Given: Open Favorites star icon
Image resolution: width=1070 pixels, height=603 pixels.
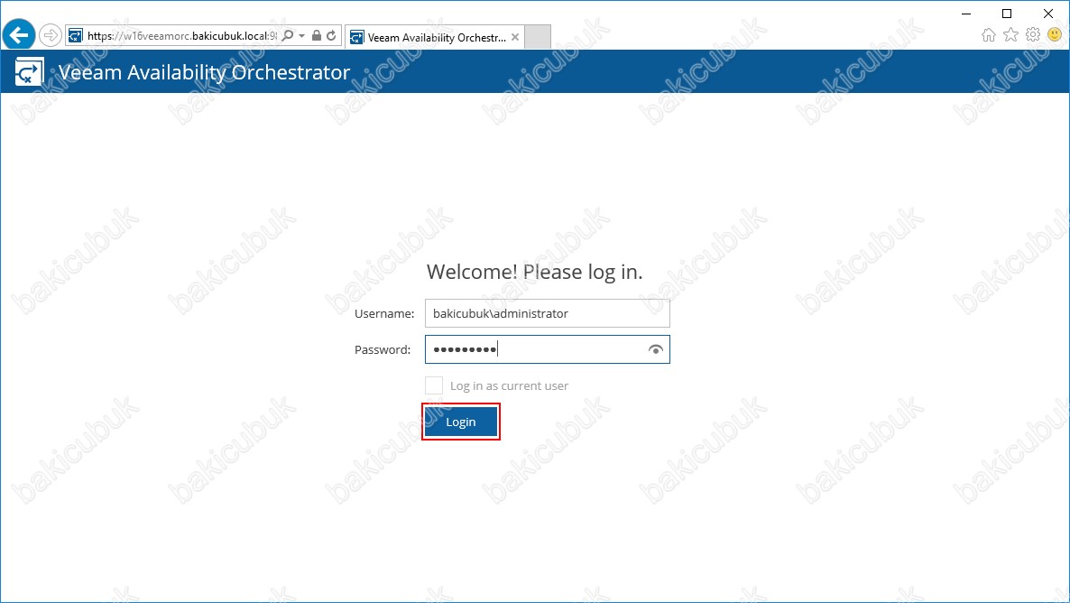Looking at the screenshot, I should pyautogui.click(x=1010, y=35).
